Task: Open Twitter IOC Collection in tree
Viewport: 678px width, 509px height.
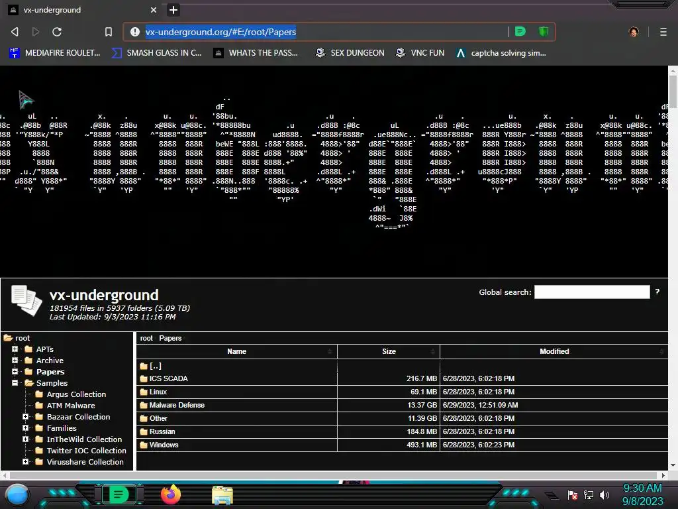Action: [86, 451]
